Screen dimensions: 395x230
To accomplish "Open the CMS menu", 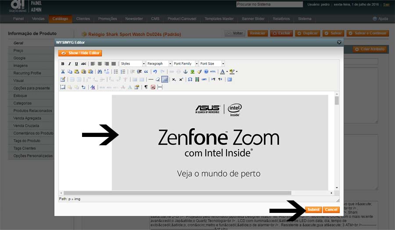I will [x=155, y=18].
